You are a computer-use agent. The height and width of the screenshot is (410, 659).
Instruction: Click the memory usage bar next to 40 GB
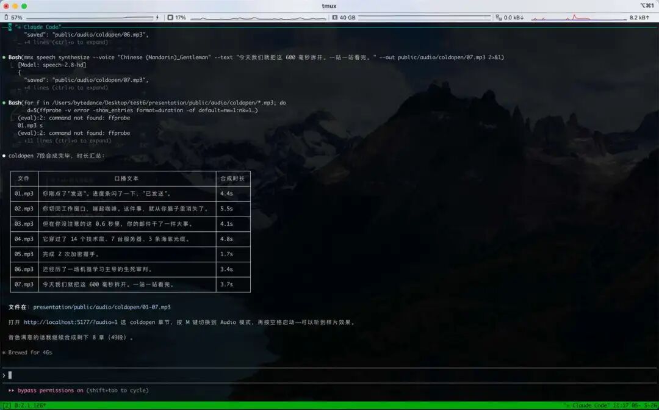425,18
